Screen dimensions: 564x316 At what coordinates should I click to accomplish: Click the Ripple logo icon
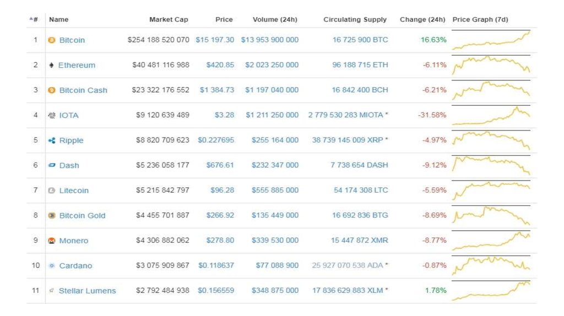tap(52, 140)
